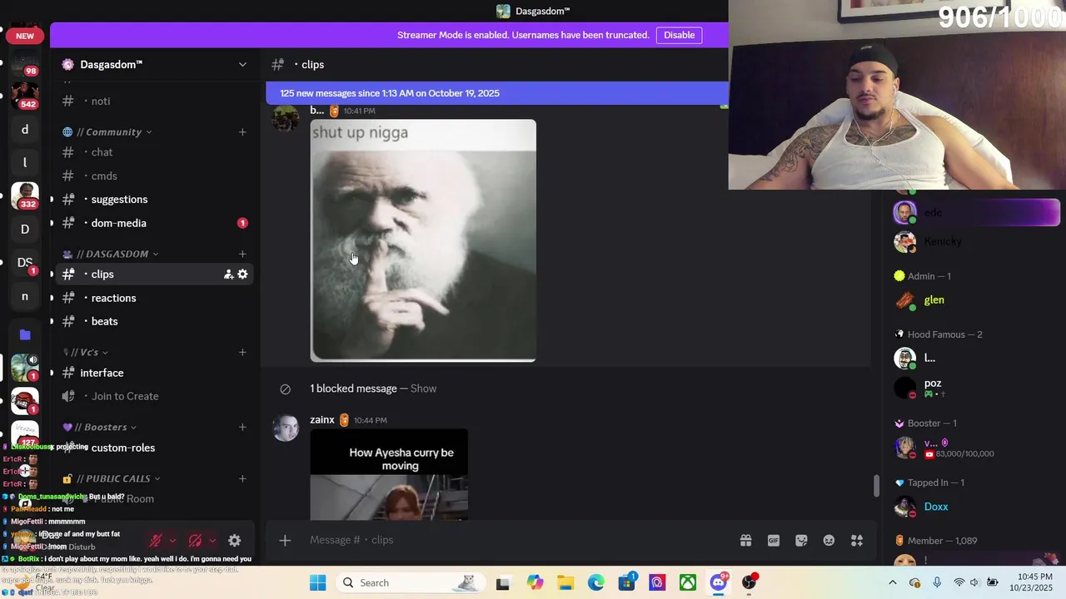
Task: Open member Doxx under Tapped In
Action: pos(972,507)
